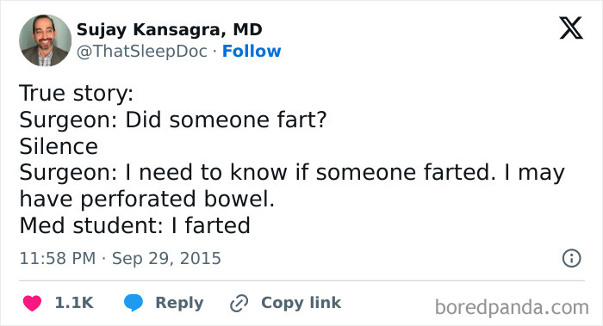Viewport: 603px width, 326px height.
Task: Click the @ThatSleepDoc handle
Action: tap(142, 52)
